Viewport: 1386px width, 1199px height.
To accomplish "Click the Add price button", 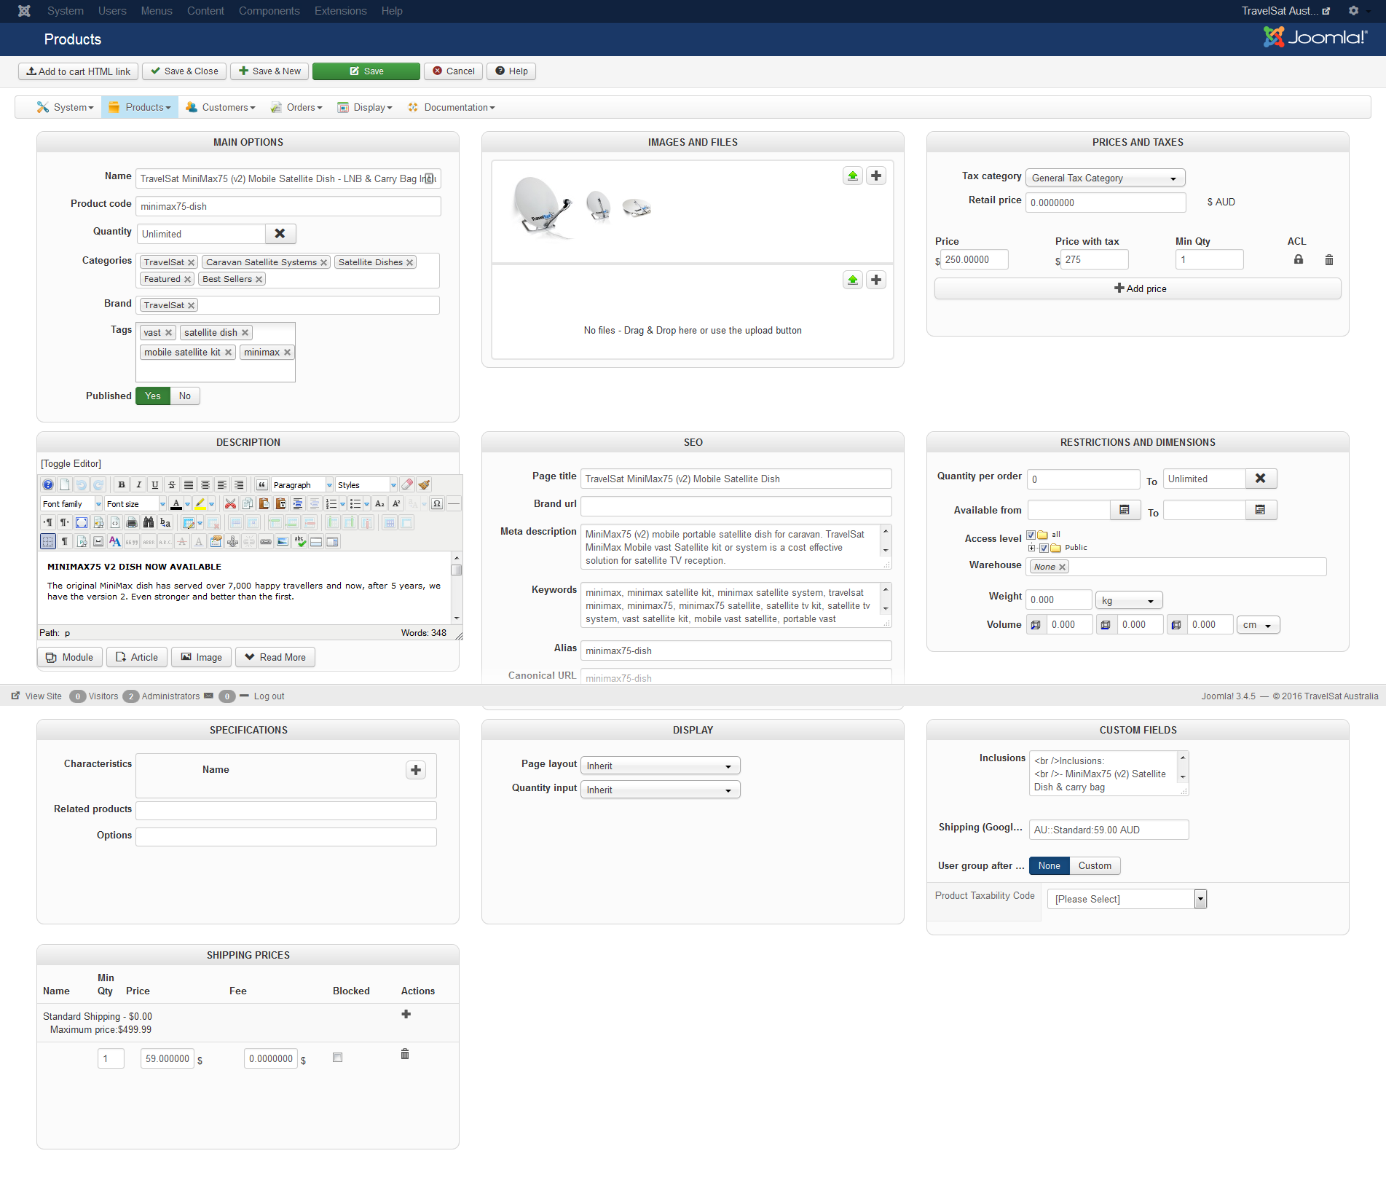I will click(x=1138, y=289).
